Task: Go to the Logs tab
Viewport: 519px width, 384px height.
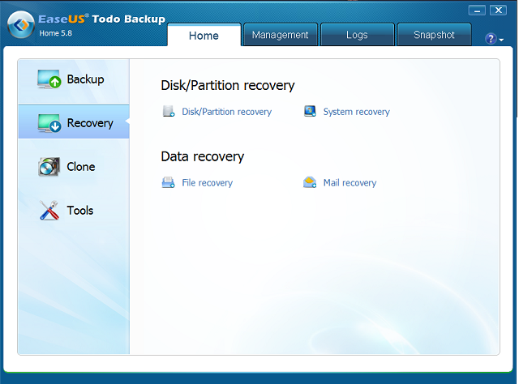Action: coord(356,35)
